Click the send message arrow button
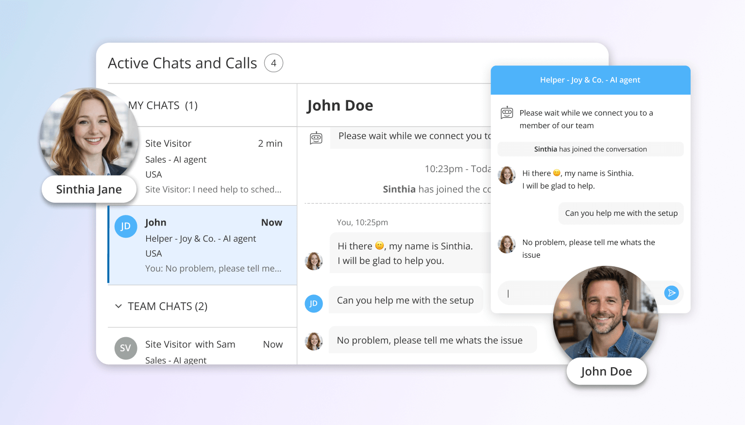This screenshot has width=745, height=425. pos(671,293)
